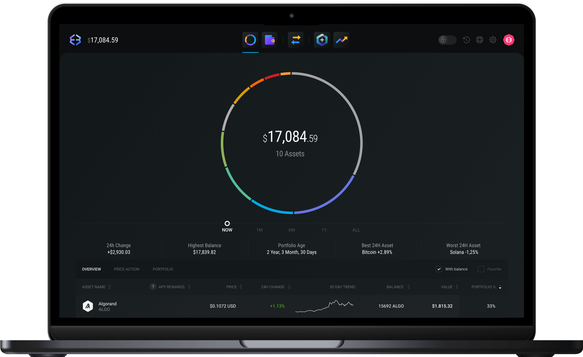583x357 pixels.
Task: Click the Algorand price $0.1072 USD
Action: (223, 306)
